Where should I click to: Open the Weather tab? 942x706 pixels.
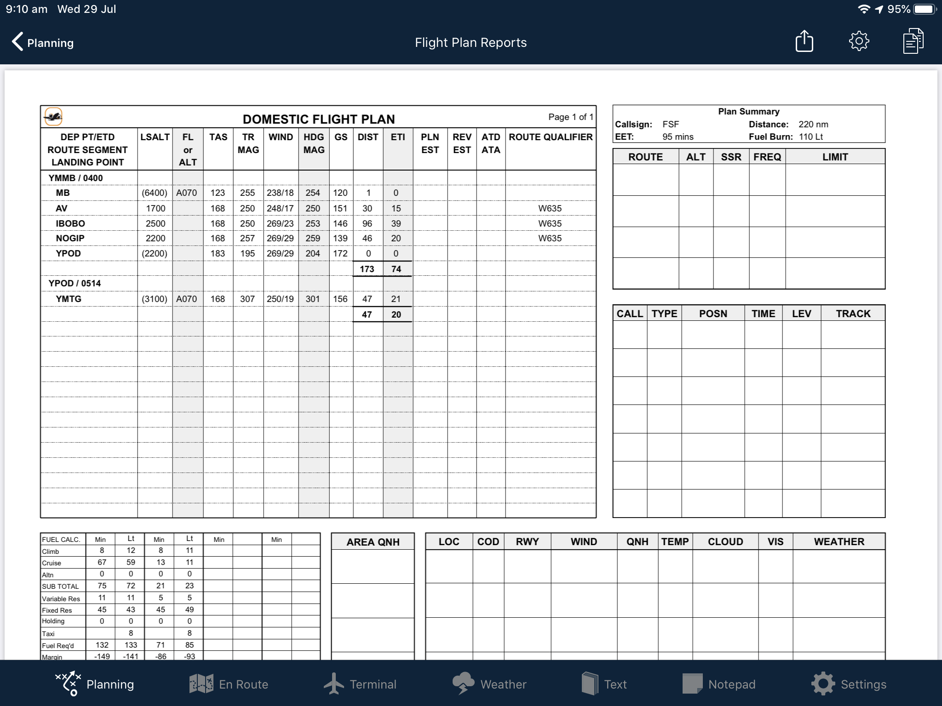coord(489,684)
